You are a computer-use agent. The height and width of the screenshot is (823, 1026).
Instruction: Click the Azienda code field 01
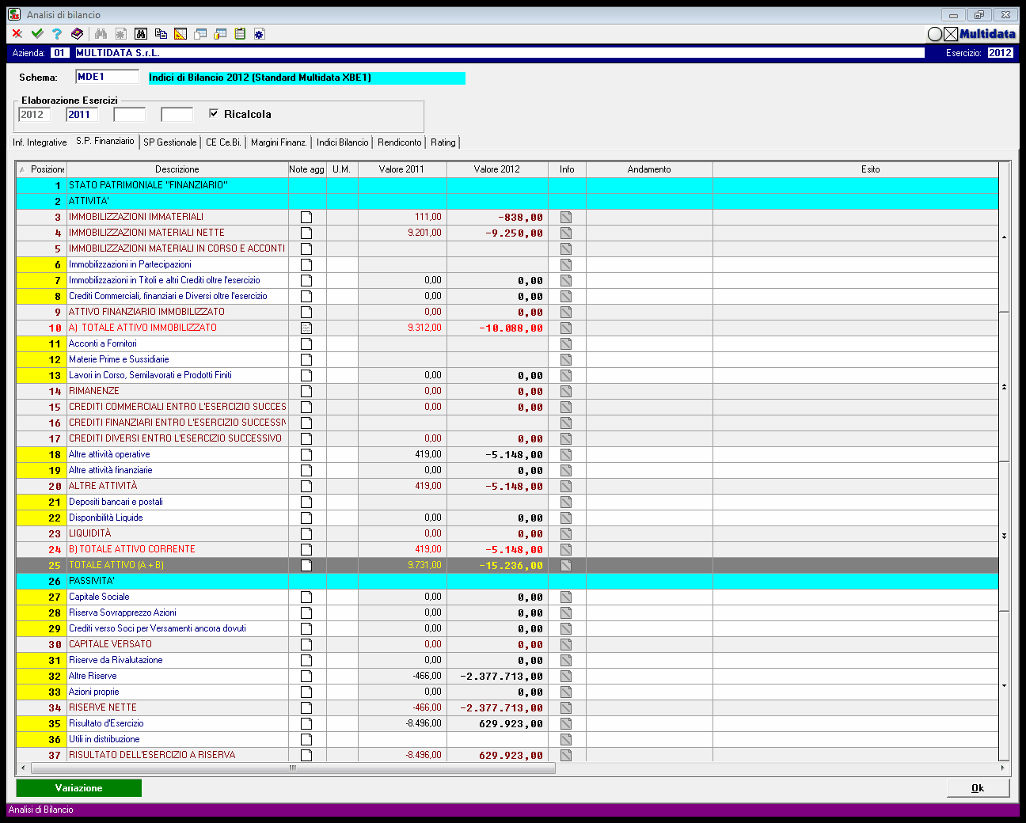tap(59, 53)
